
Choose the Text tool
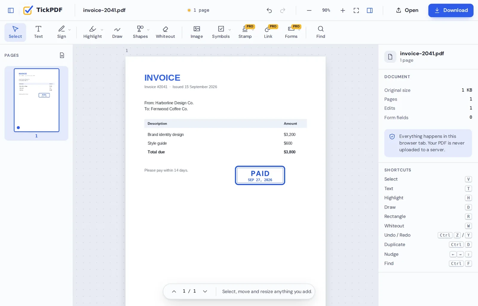pos(38,32)
